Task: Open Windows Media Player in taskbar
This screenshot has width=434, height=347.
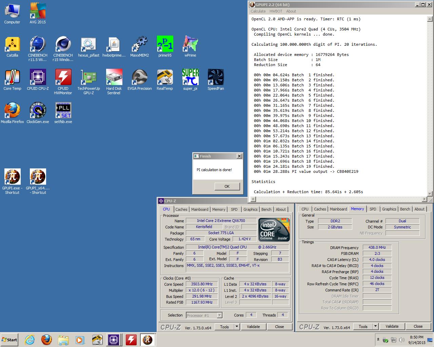Action: tap(80, 340)
